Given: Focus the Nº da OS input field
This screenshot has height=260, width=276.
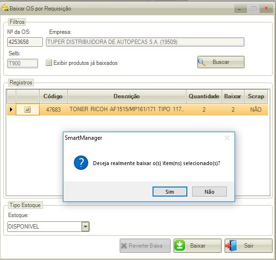Looking at the screenshot, I should click(x=25, y=42).
